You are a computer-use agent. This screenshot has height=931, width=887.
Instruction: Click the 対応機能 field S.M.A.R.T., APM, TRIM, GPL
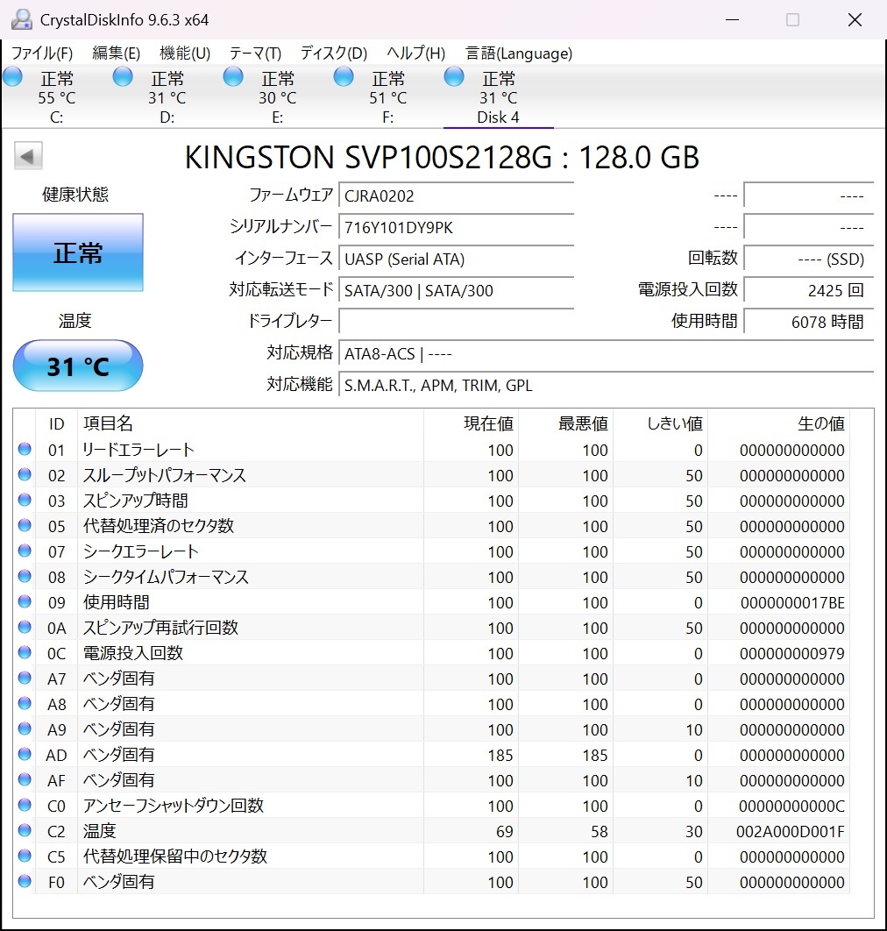click(607, 385)
